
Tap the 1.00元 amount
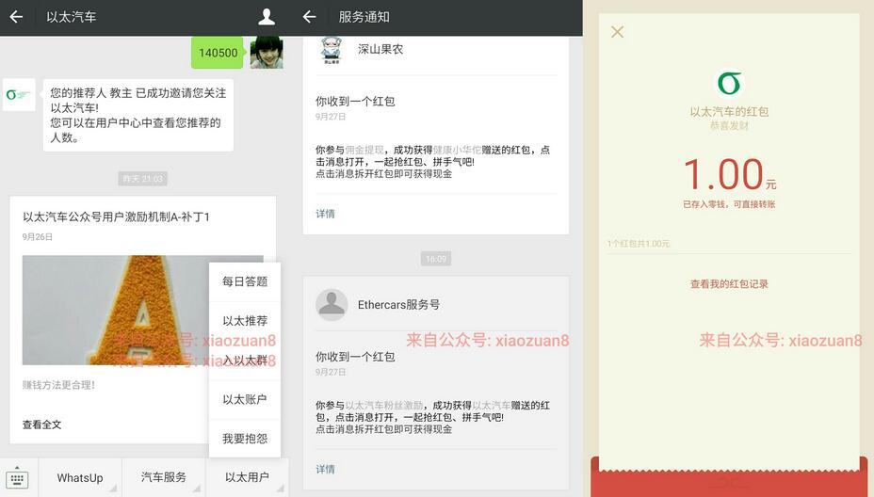click(729, 174)
